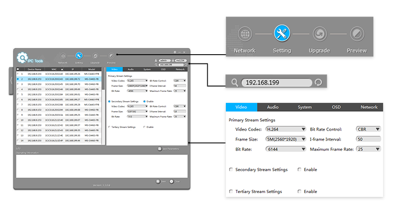
Task: Sort devices by the MAC column header
Action: 54,69
